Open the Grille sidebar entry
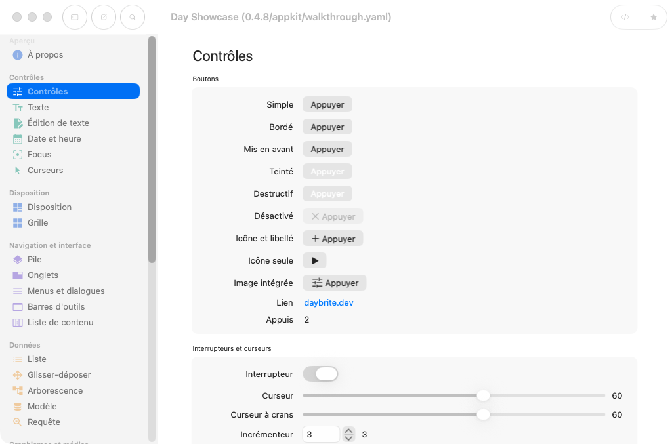Image resolution: width=672 pixels, height=444 pixels. (73, 223)
